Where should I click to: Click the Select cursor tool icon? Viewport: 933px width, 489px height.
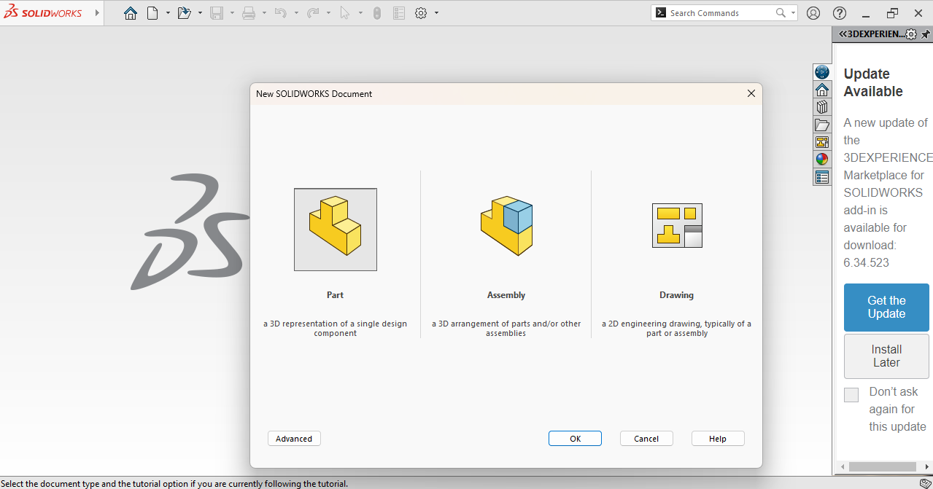click(345, 13)
